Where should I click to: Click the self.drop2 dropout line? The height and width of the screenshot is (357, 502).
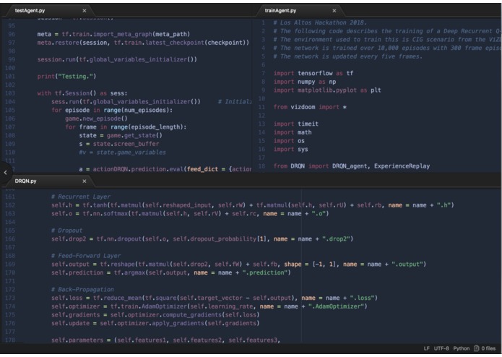202,239
